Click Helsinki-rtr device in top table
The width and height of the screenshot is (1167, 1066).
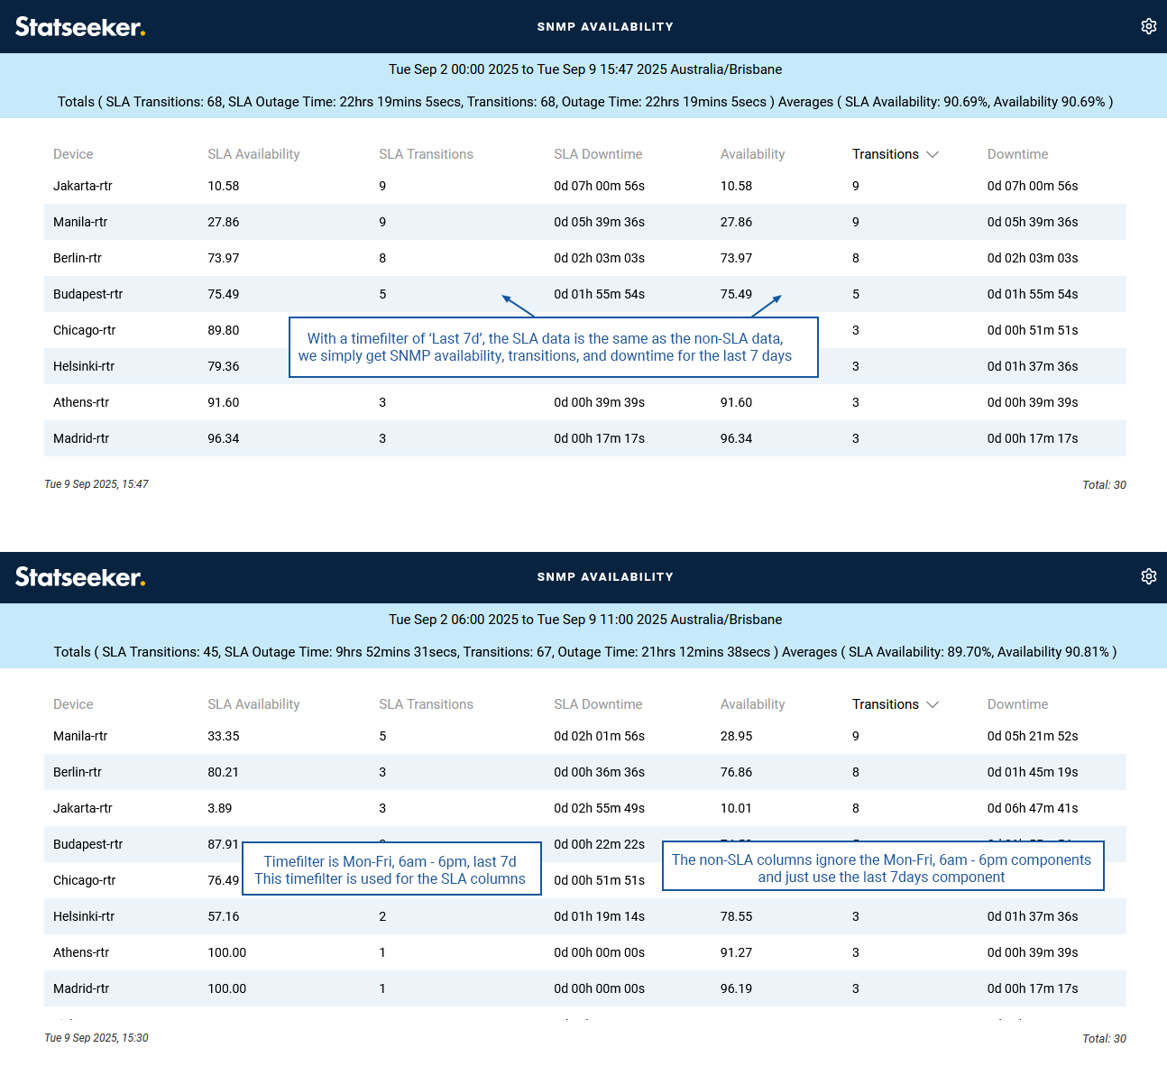[84, 366]
